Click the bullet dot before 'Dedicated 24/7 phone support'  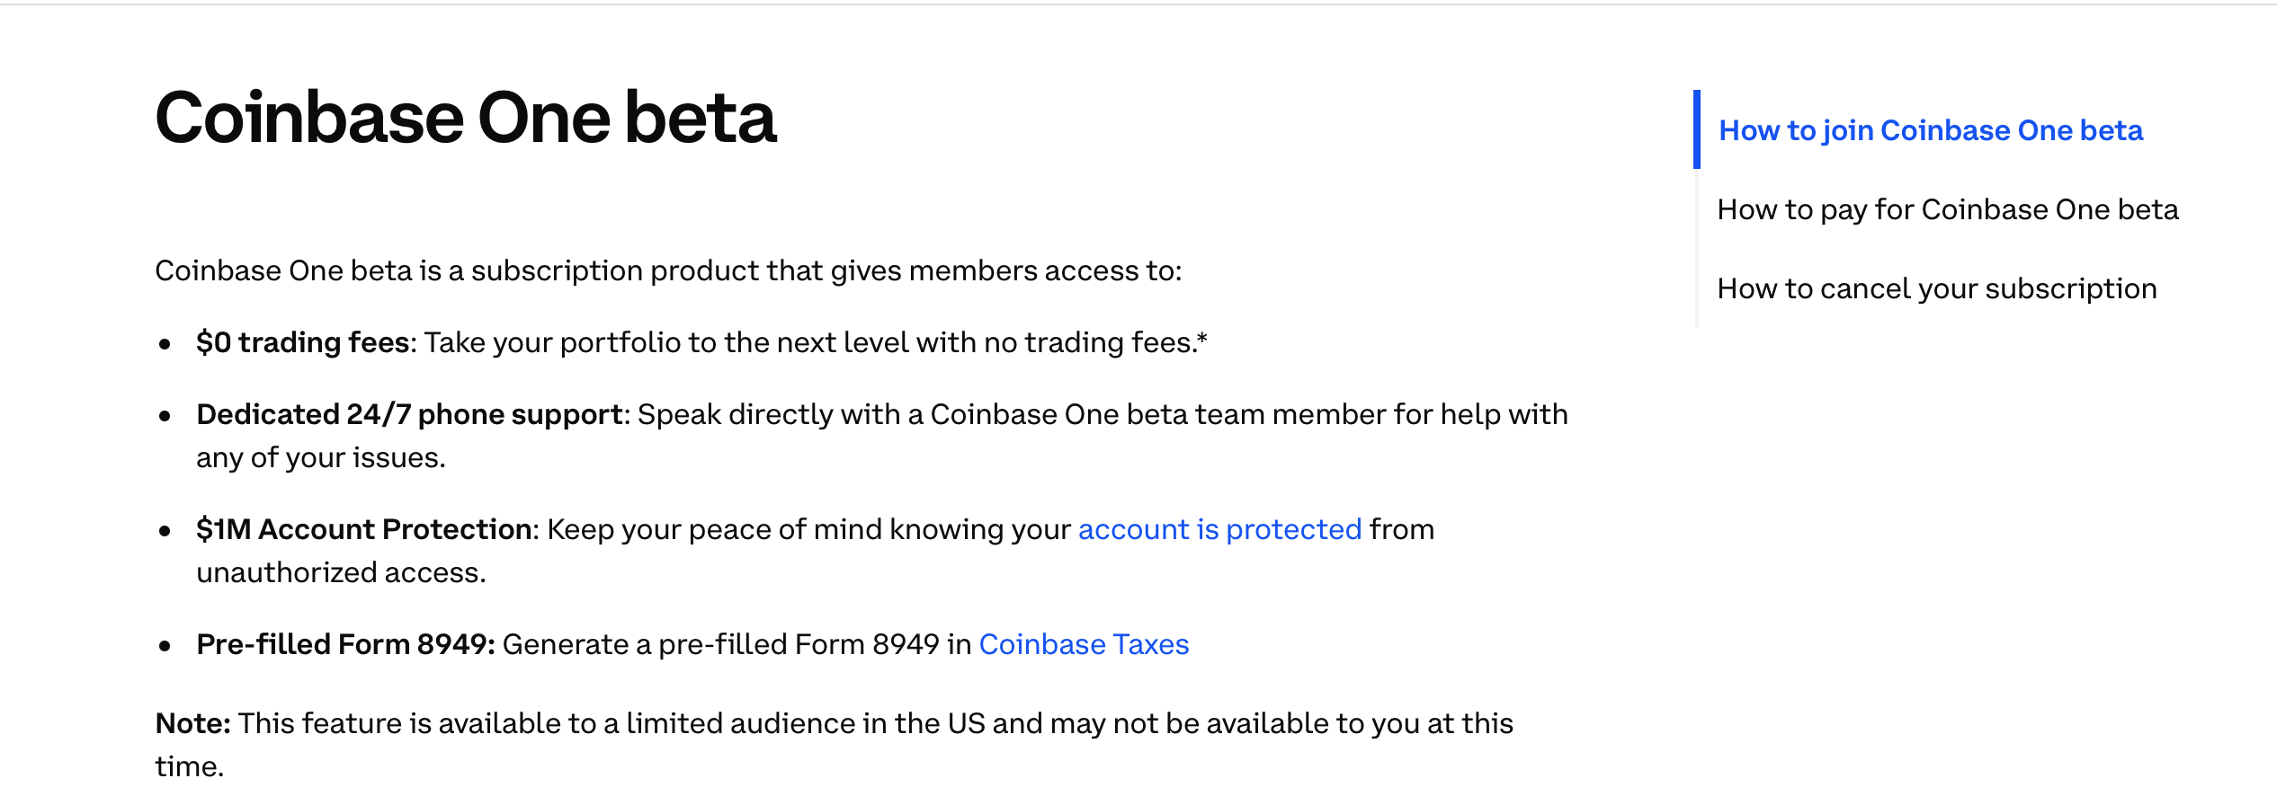[165, 416]
